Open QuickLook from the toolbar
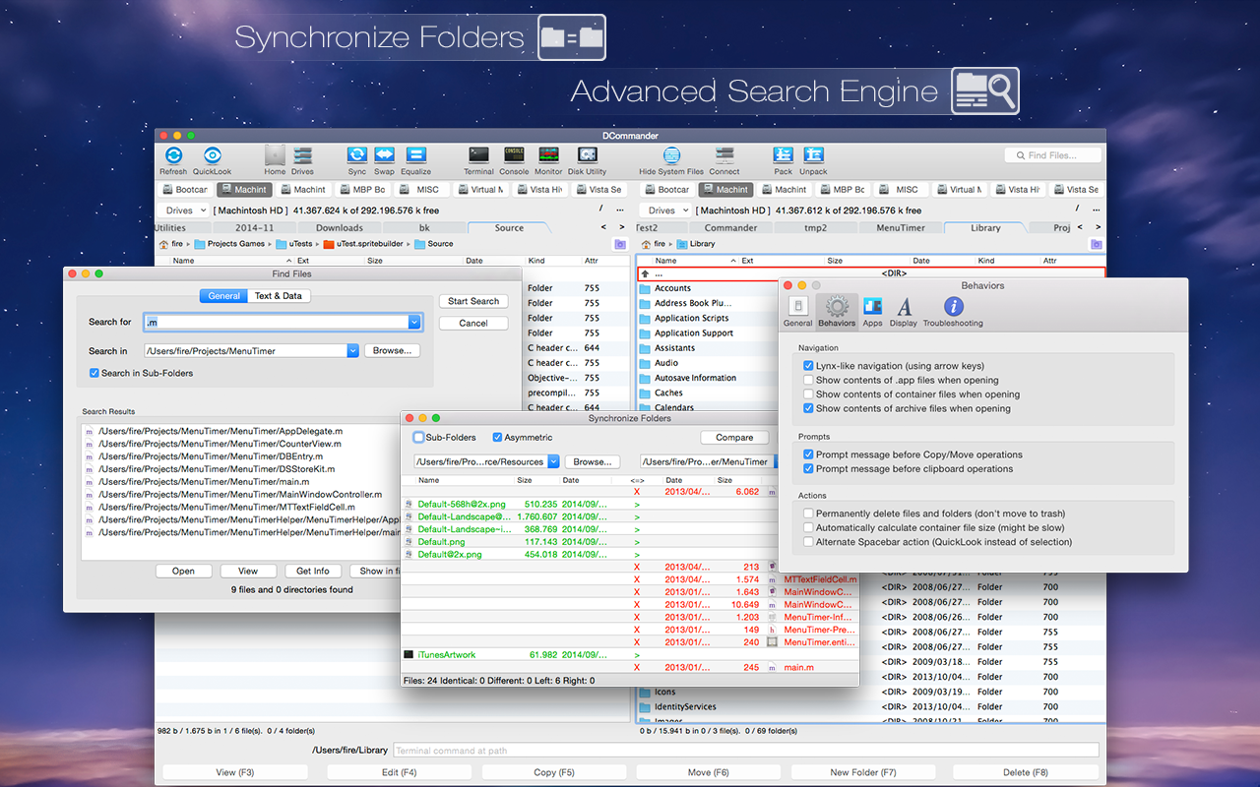 click(x=212, y=154)
